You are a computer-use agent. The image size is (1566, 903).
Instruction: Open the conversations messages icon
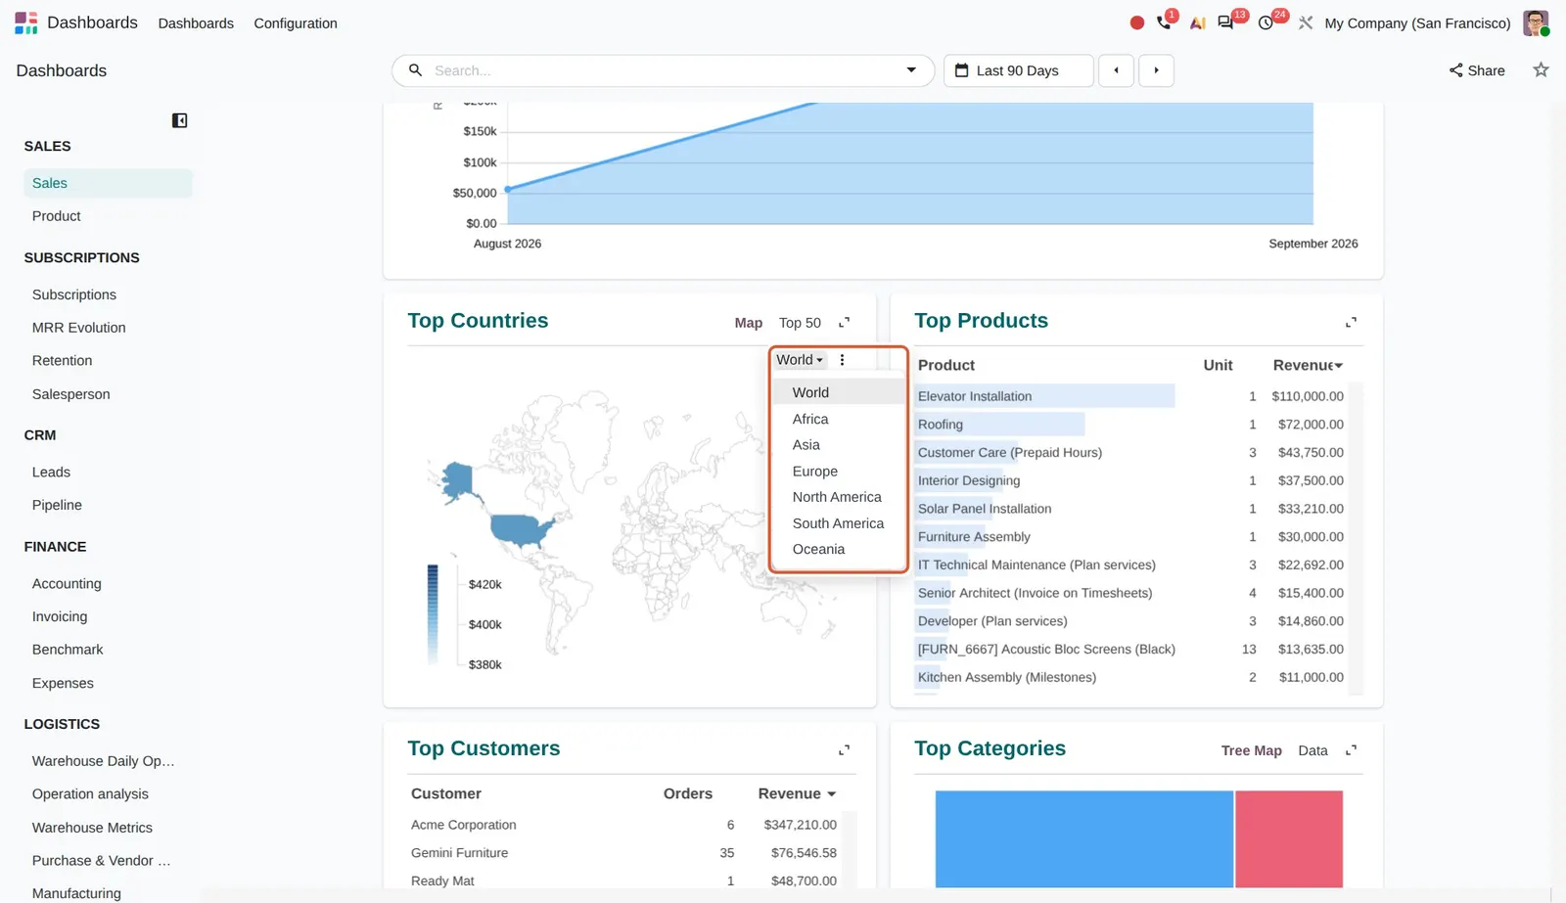[x=1225, y=23]
